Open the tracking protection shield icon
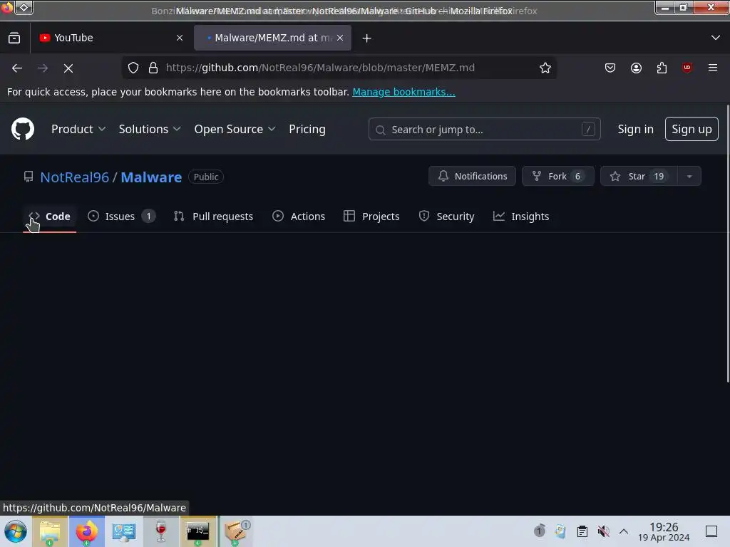This screenshot has width=730, height=547. coord(133,68)
